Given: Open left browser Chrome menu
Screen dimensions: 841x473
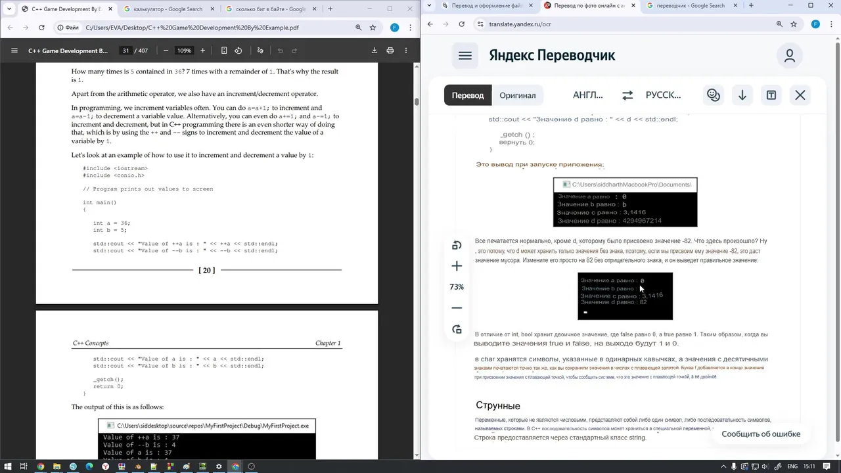Looking at the screenshot, I should coord(411,28).
